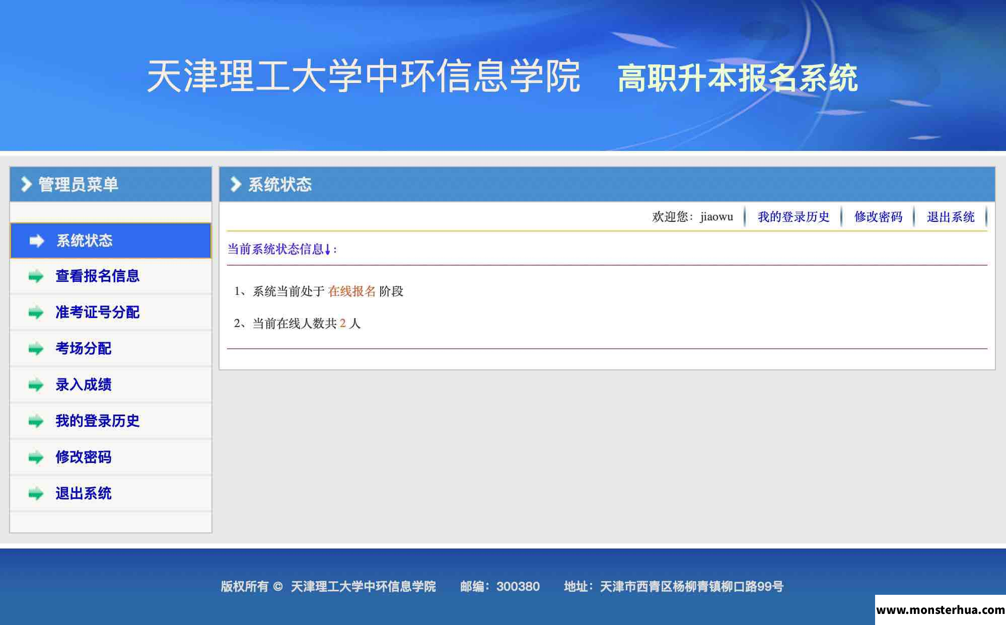Click the 欢迎您：jiaowu welcome text
This screenshot has width=1006, height=625.
coord(692,217)
